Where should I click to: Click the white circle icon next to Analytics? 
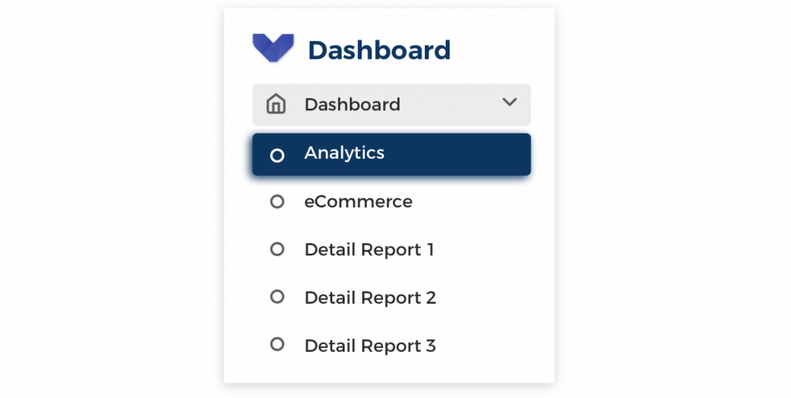[277, 155]
